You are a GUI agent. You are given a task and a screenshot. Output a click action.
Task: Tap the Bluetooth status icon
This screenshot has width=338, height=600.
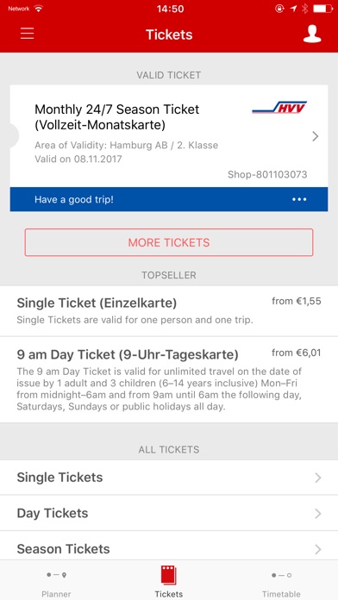(x=304, y=9)
